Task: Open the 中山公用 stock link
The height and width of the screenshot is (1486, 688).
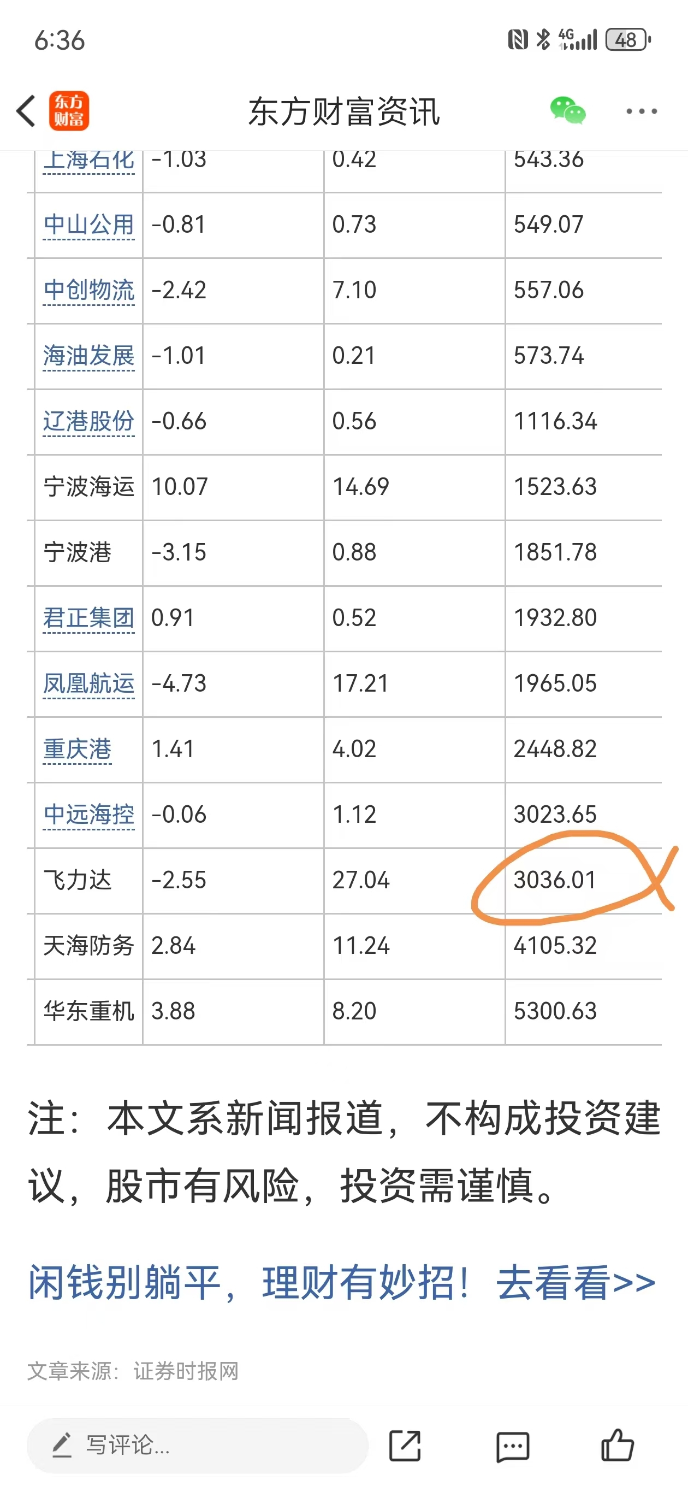Action: [89, 225]
